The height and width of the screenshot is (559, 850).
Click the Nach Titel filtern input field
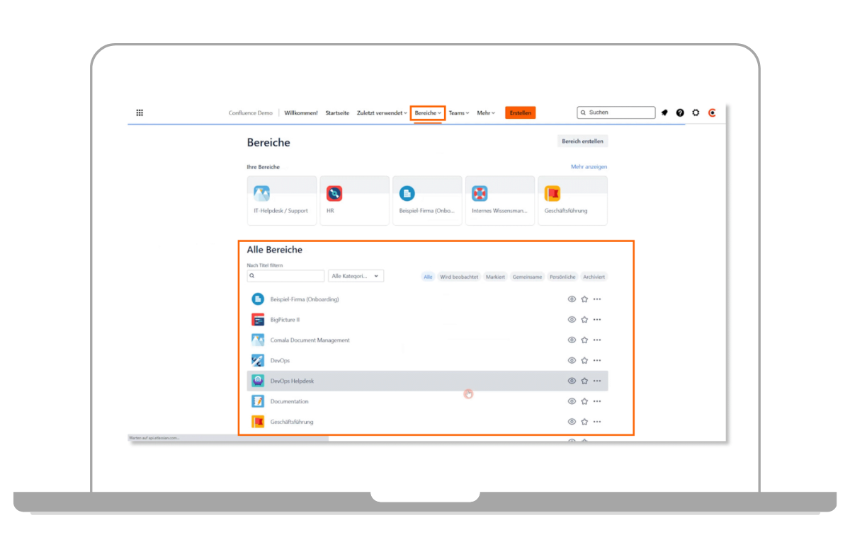[286, 276]
